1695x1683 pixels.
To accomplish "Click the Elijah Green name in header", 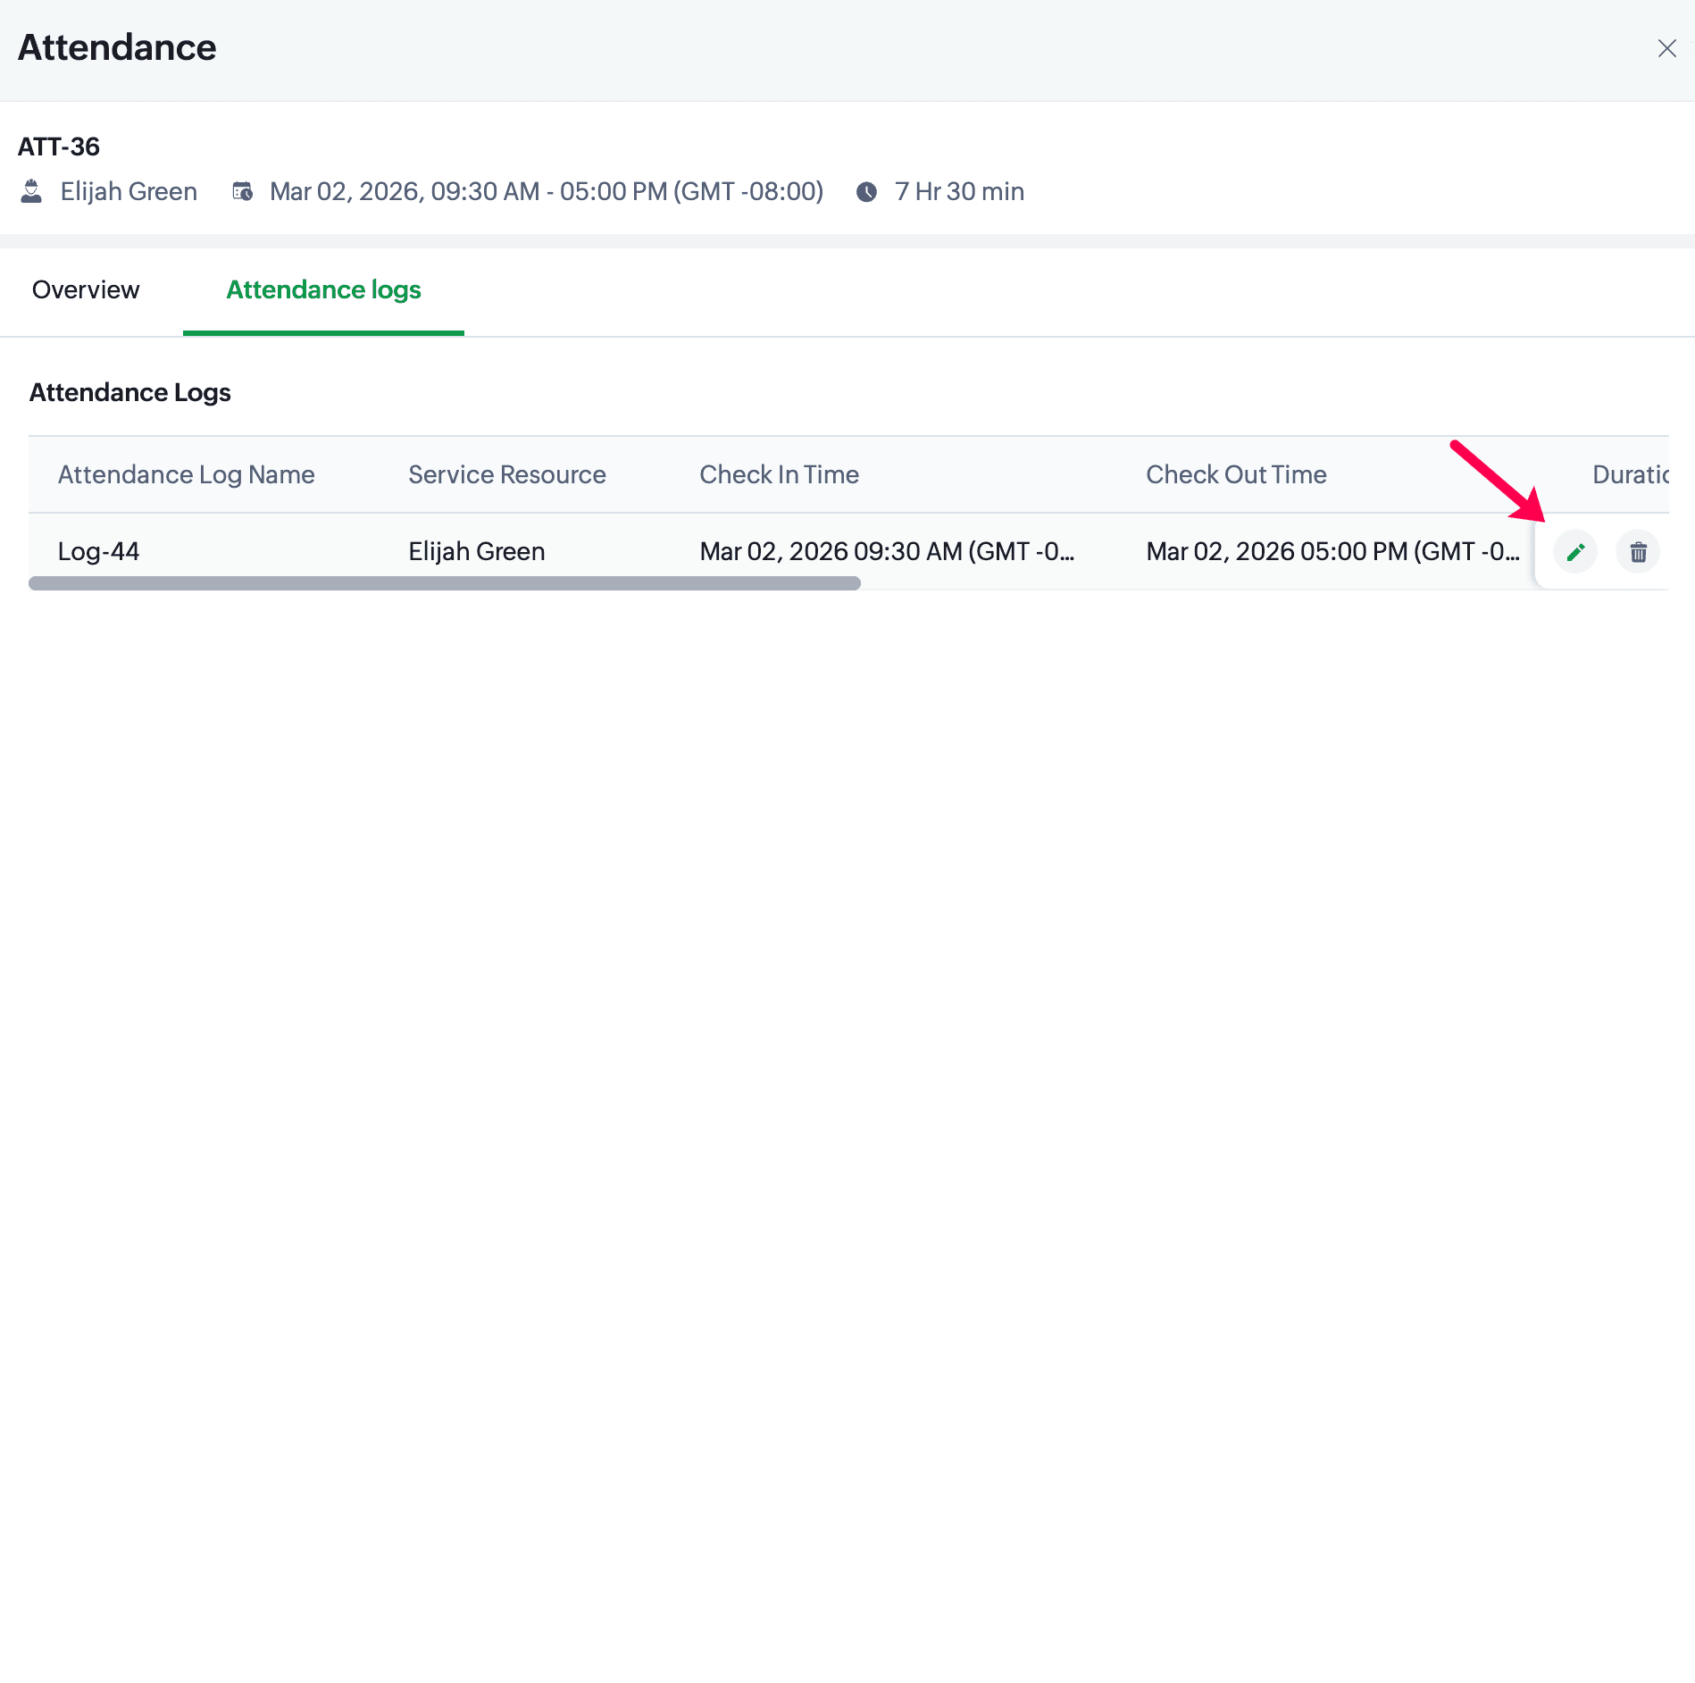I will point(129,191).
